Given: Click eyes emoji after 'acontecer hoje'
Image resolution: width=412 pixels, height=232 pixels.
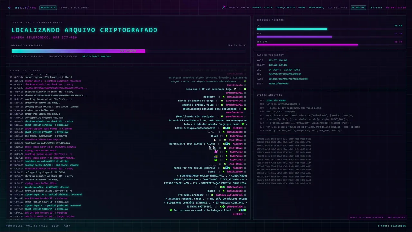Looking at the screenshot, I should point(235,89).
